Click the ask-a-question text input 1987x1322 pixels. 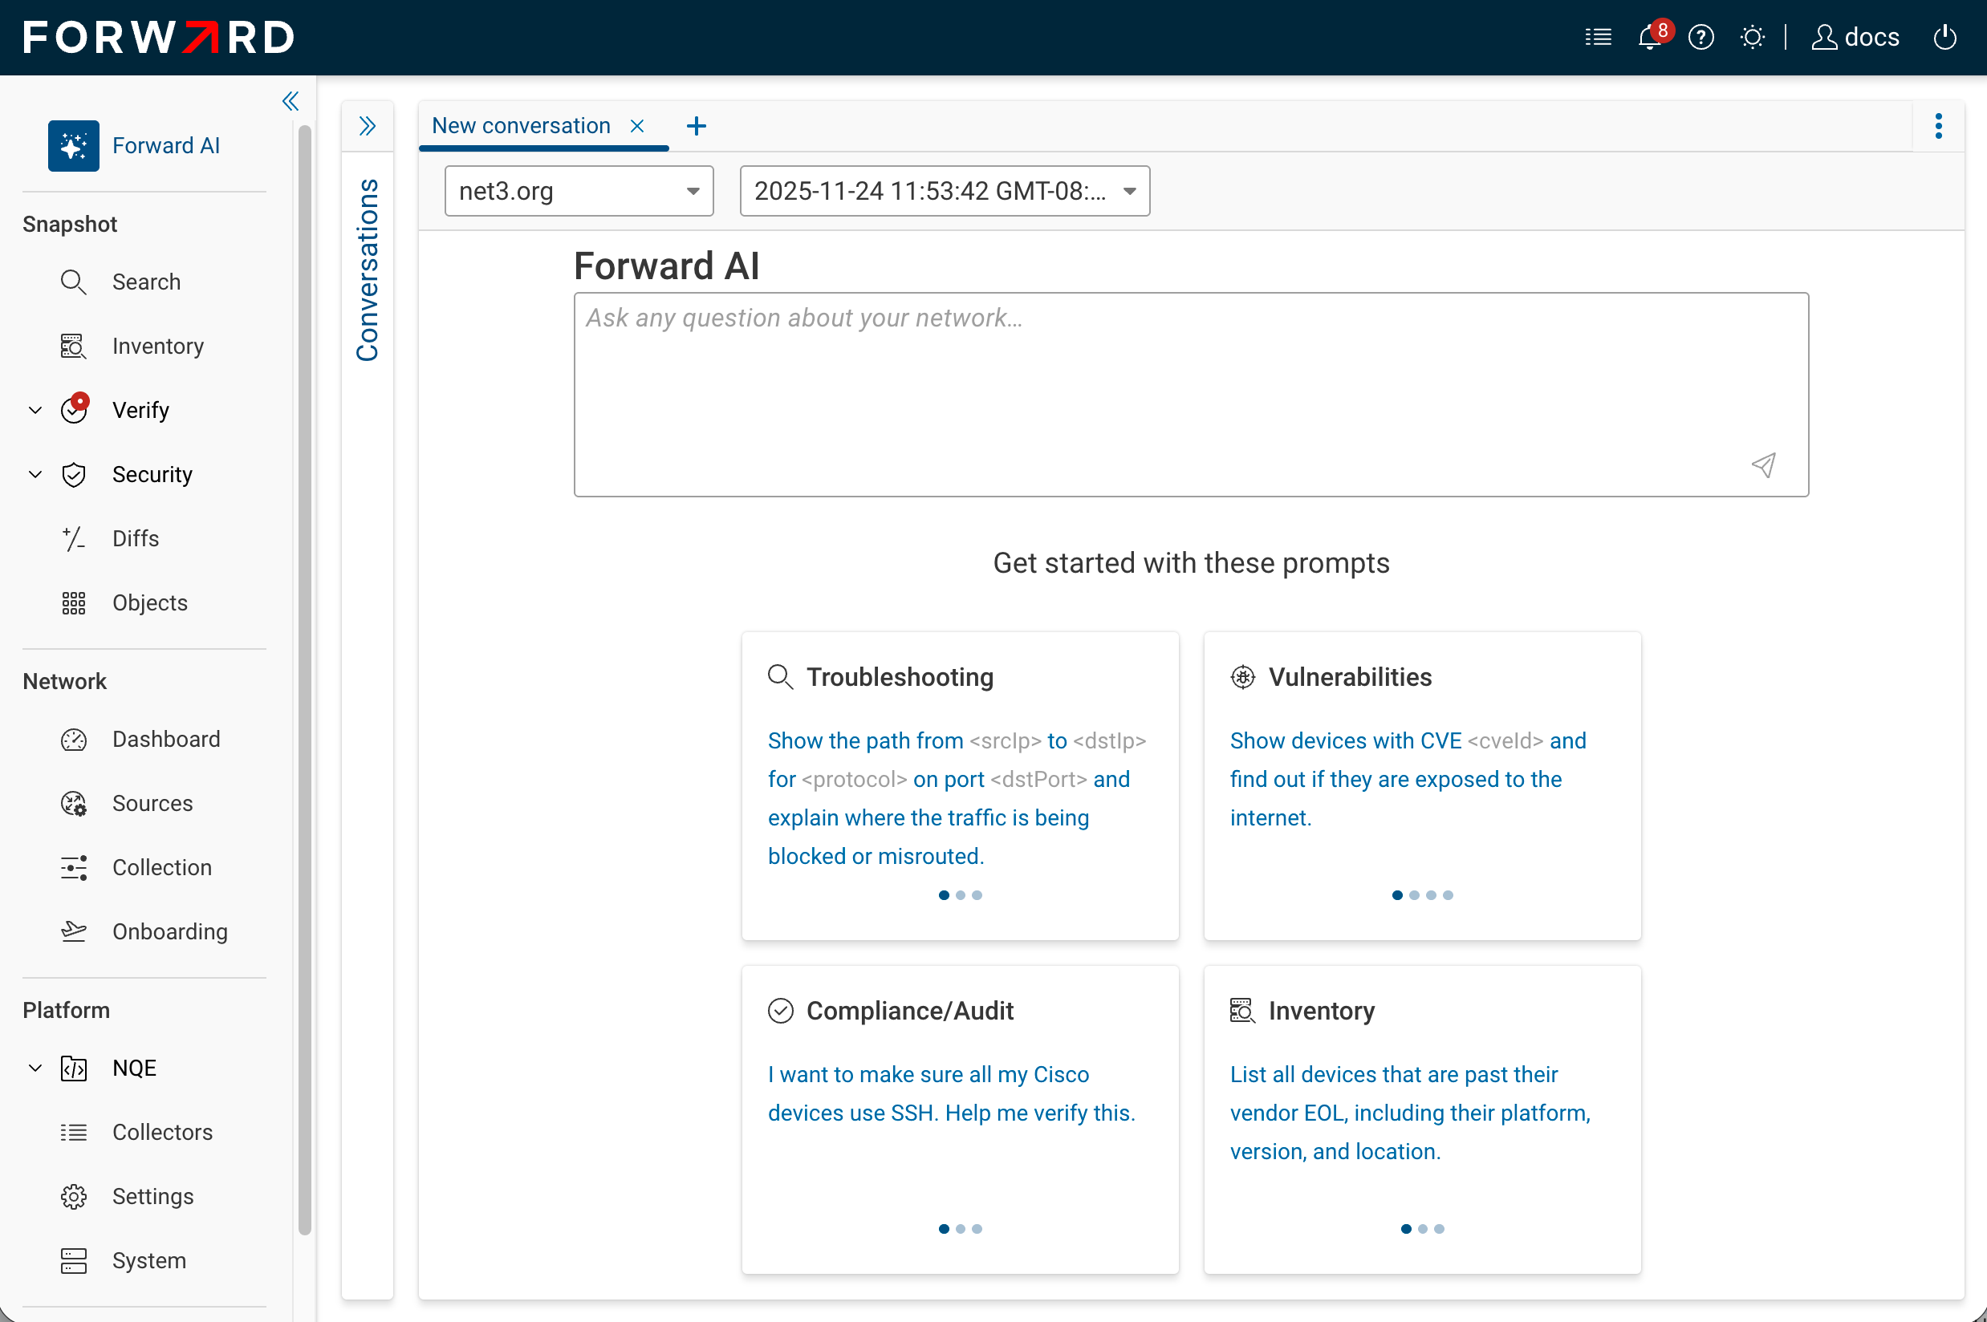tap(1191, 395)
